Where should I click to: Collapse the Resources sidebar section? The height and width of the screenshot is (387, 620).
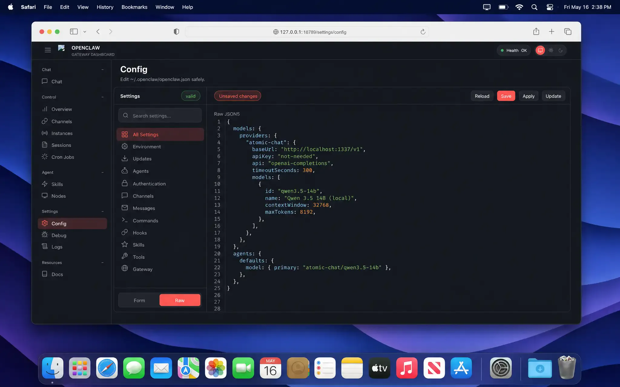(103, 262)
